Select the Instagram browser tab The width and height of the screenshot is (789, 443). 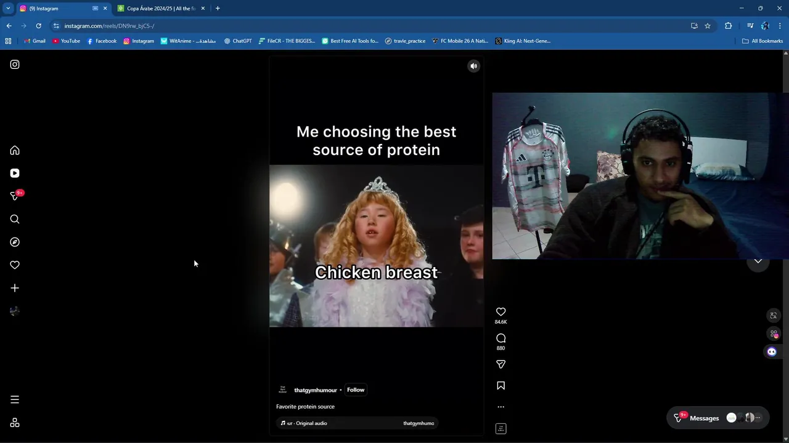point(55,9)
